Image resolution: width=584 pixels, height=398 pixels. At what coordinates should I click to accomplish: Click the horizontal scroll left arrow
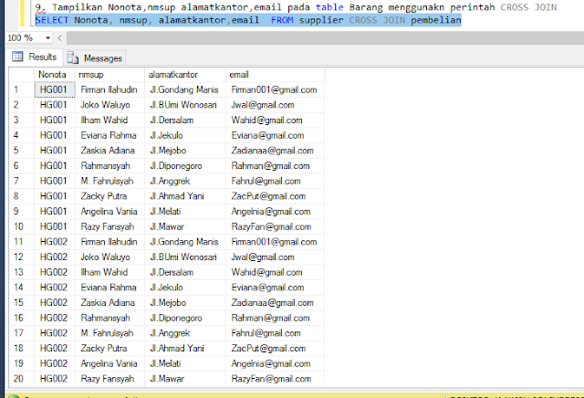(59, 38)
